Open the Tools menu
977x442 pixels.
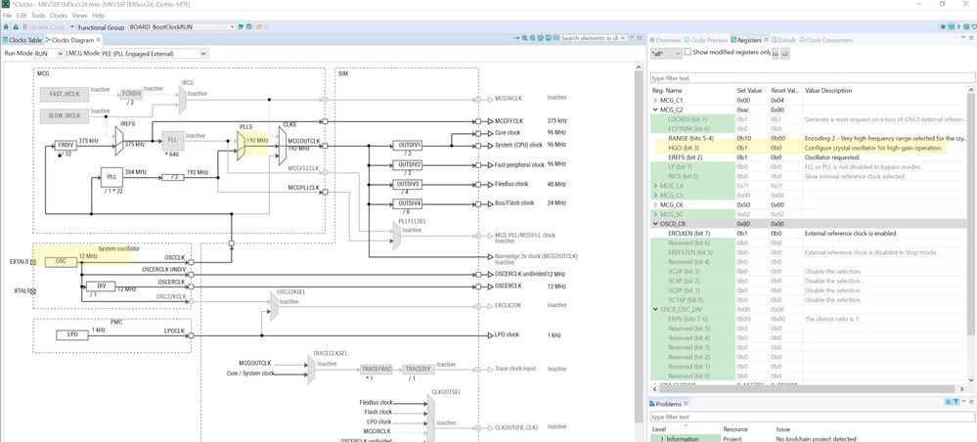pyautogui.click(x=38, y=15)
